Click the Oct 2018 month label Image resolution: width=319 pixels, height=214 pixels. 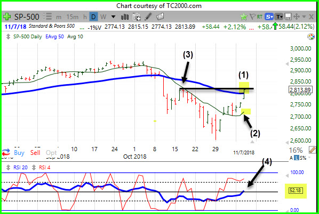134,157
